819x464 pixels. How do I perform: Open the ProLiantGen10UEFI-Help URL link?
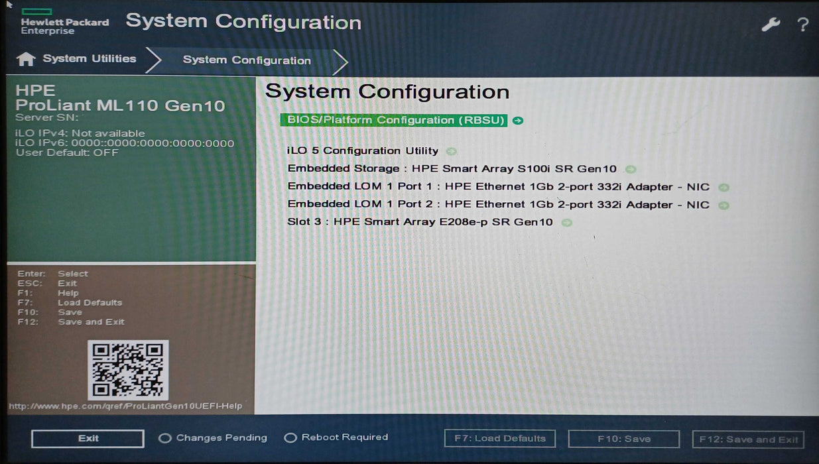click(x=125, y=406)
